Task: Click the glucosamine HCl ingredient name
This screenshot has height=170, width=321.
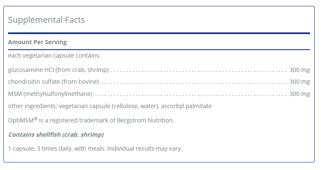Action: (x=58, y=69)
